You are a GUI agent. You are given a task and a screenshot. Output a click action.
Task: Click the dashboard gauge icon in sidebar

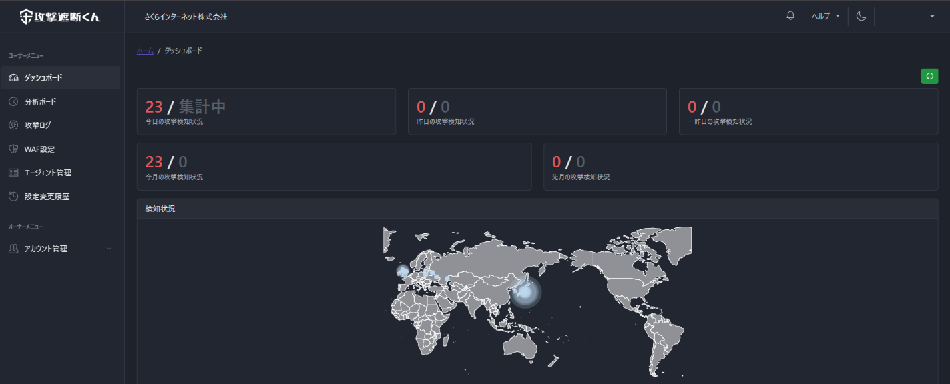[x=13, y=78]
